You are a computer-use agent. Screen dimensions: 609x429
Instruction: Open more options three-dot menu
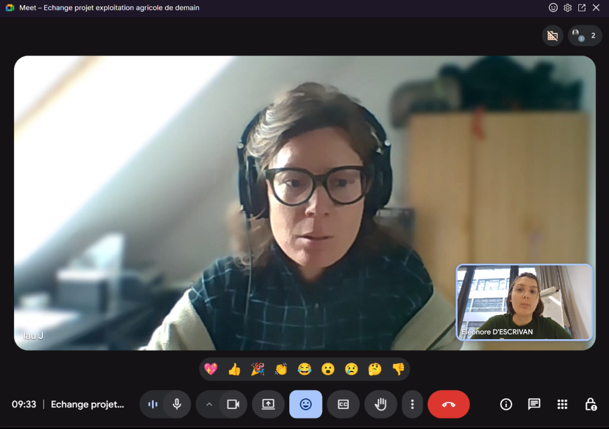pos(412,404)
